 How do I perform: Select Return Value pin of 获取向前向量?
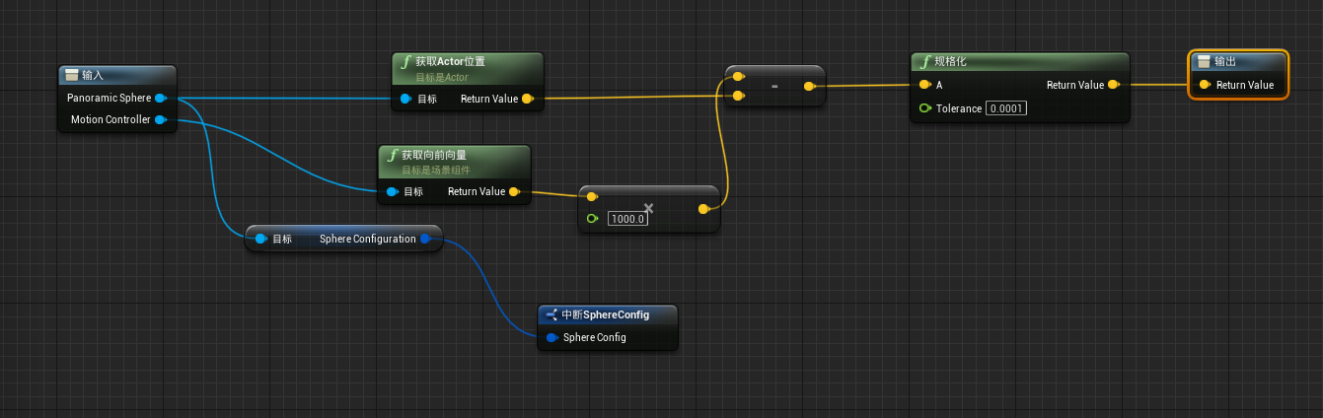pyautogui.click(x=514, y=191)
